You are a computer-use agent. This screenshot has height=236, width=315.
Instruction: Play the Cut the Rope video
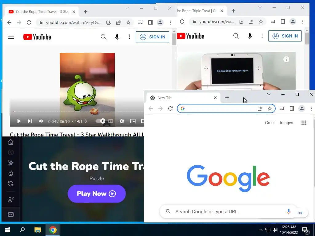[19, 121]
